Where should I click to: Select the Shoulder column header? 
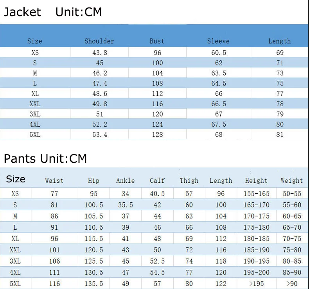99,41
